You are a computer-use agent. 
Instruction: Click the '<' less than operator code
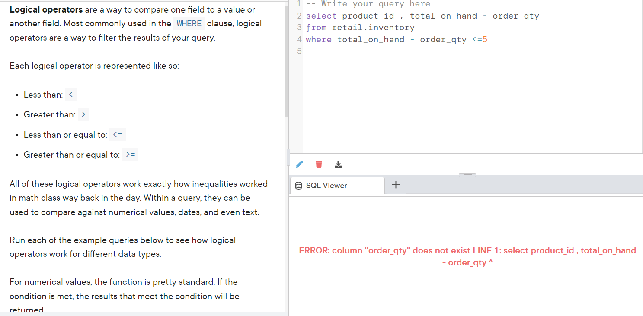click(71, 95)
